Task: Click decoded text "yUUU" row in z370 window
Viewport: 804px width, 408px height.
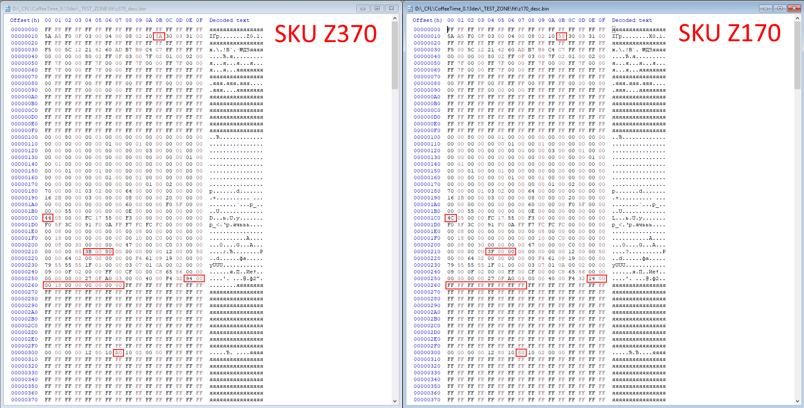Action: click(236, 265)
